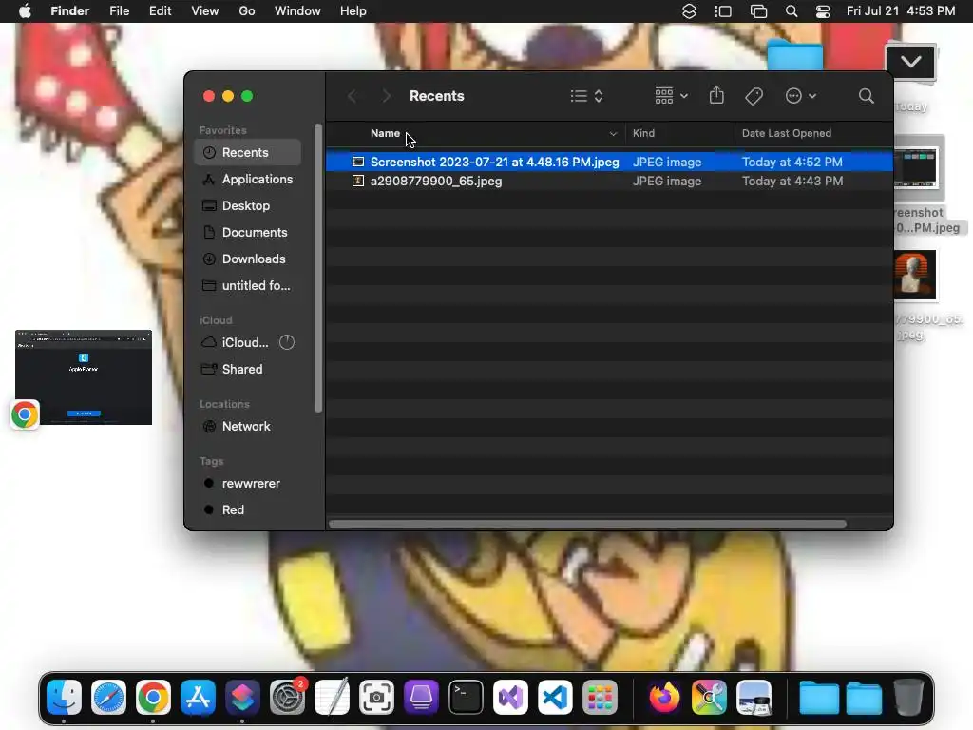Toggle sort order chevron in Name column

pos(613,133)
